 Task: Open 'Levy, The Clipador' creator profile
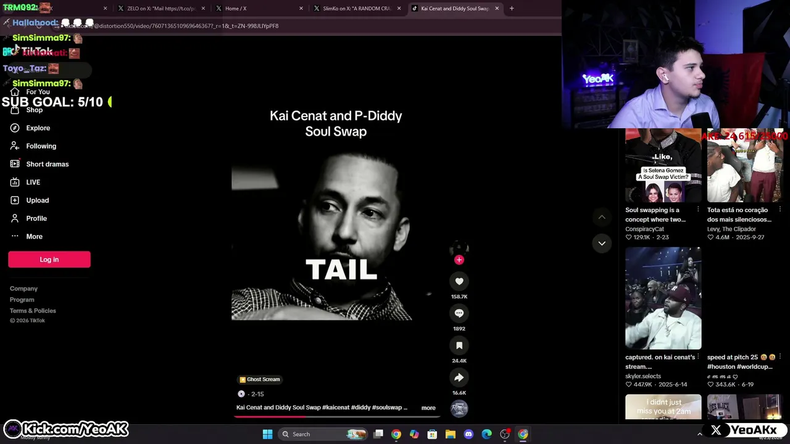[731, 229]
